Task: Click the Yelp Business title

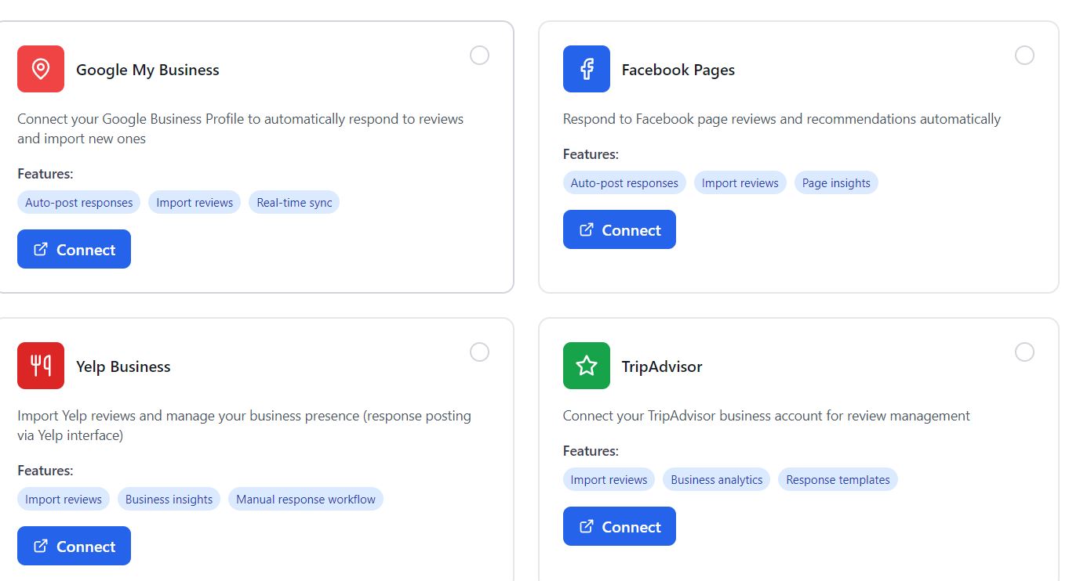Action: (123, 366)
